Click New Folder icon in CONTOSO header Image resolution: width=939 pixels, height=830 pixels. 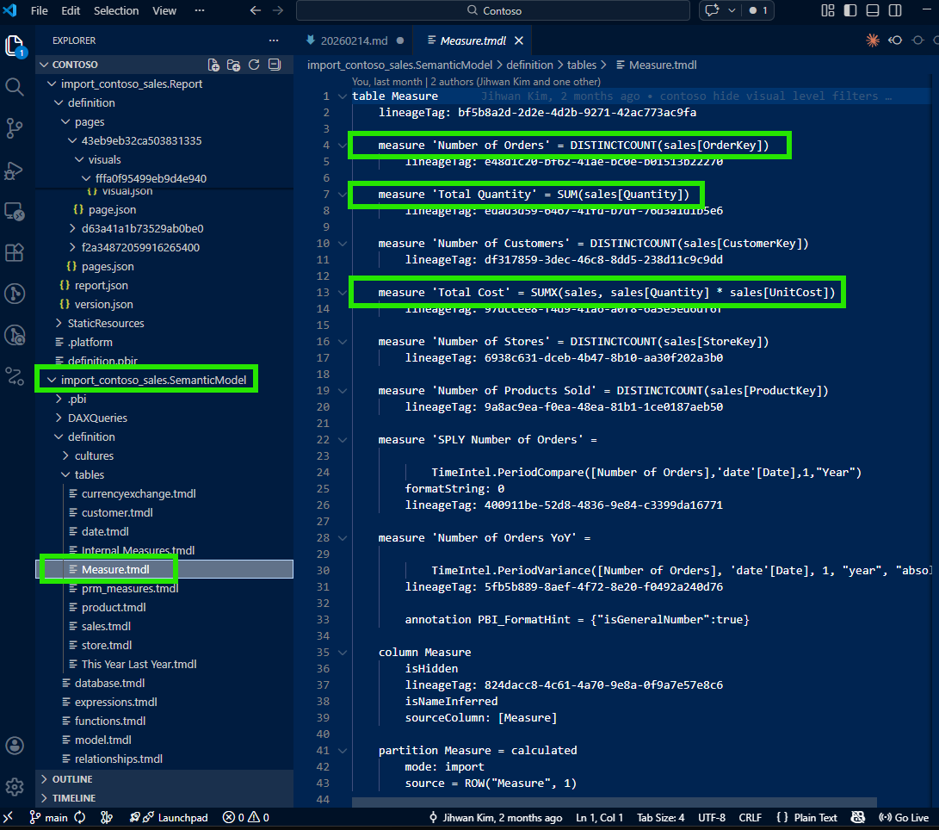pyautogui.click(x=233, y=65)
